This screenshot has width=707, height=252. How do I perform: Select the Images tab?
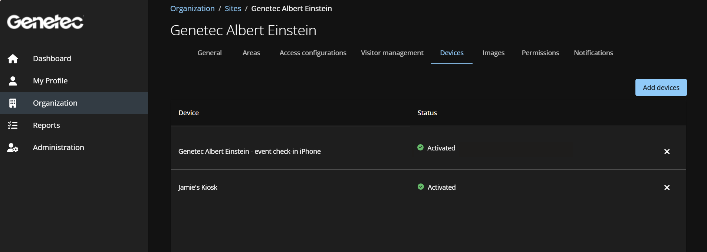(493, 53)
